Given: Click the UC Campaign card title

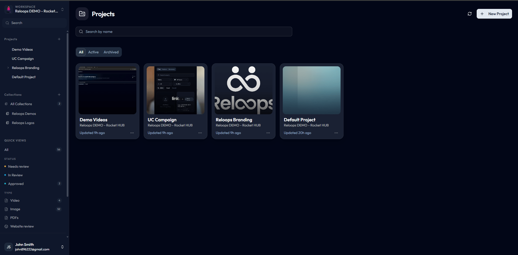Looking at the screenshot, I should tap(162, 120).
